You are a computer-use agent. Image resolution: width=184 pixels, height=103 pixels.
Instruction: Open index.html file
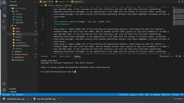point(19,23)
